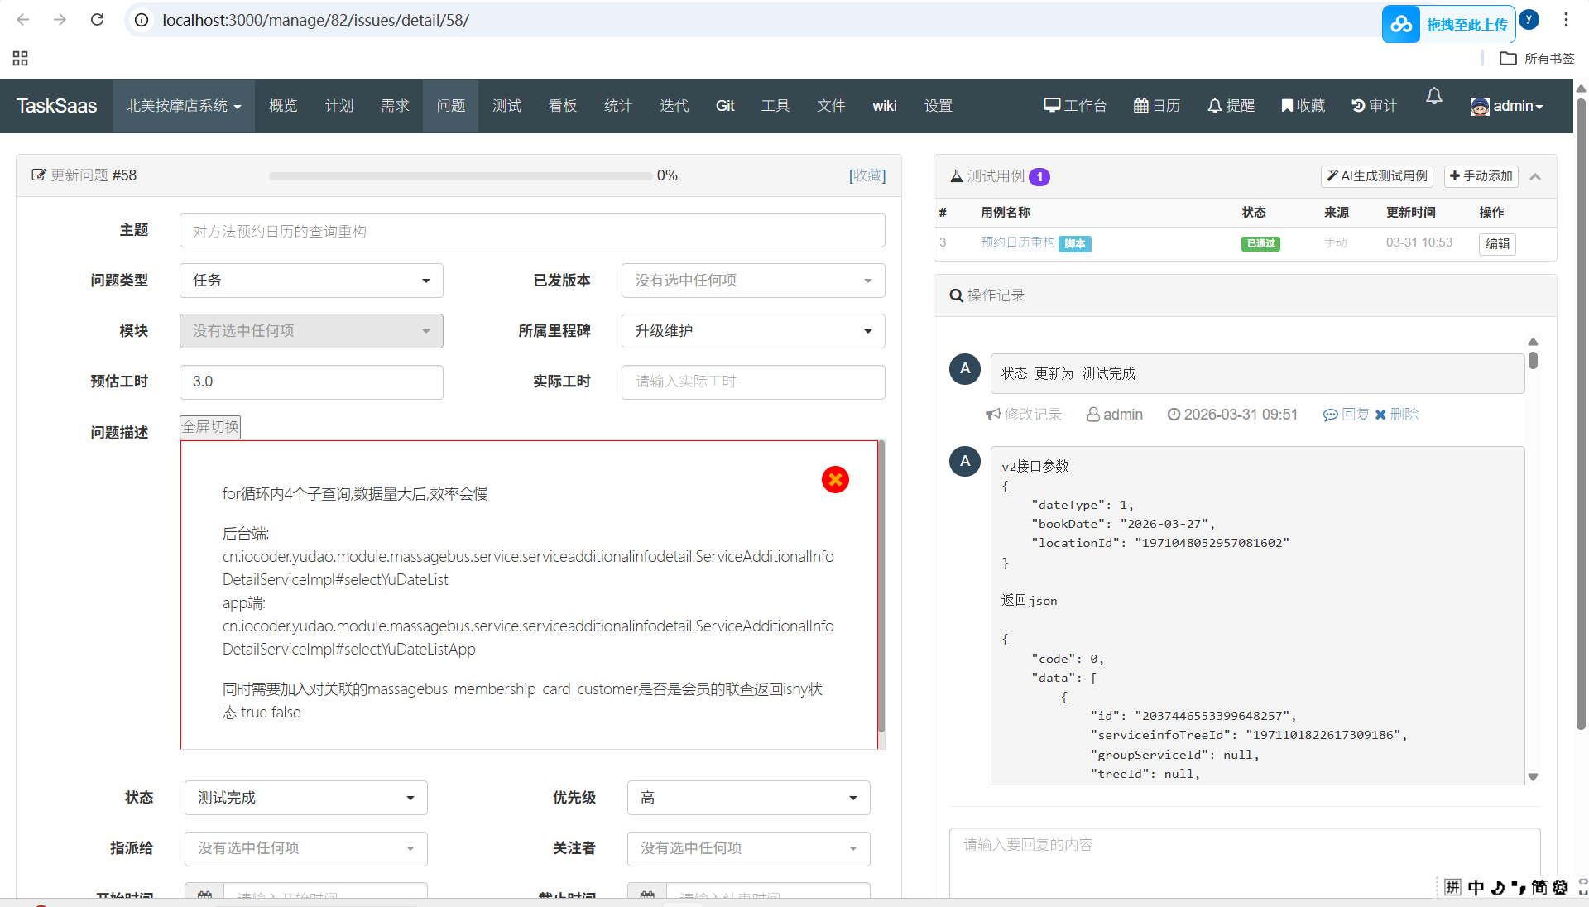Expand the 状态 dropdown showing 测试完成
The image size is (1589, 907).
click(305, 798)
